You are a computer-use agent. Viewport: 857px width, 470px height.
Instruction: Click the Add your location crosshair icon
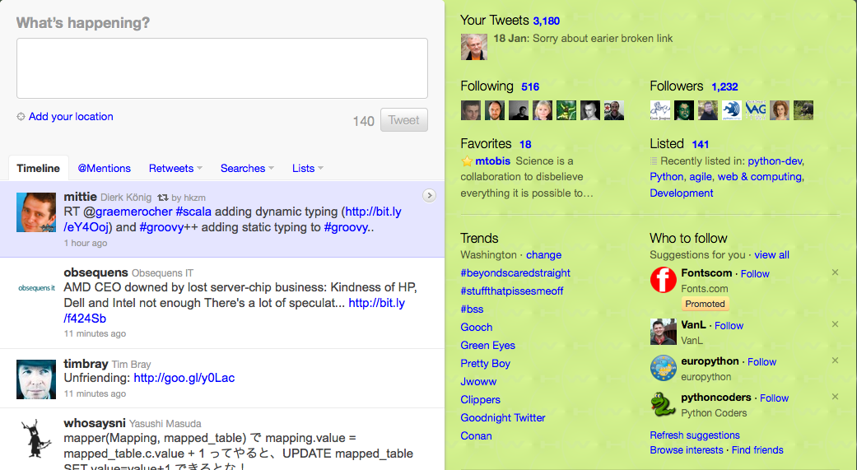[21, 116]
